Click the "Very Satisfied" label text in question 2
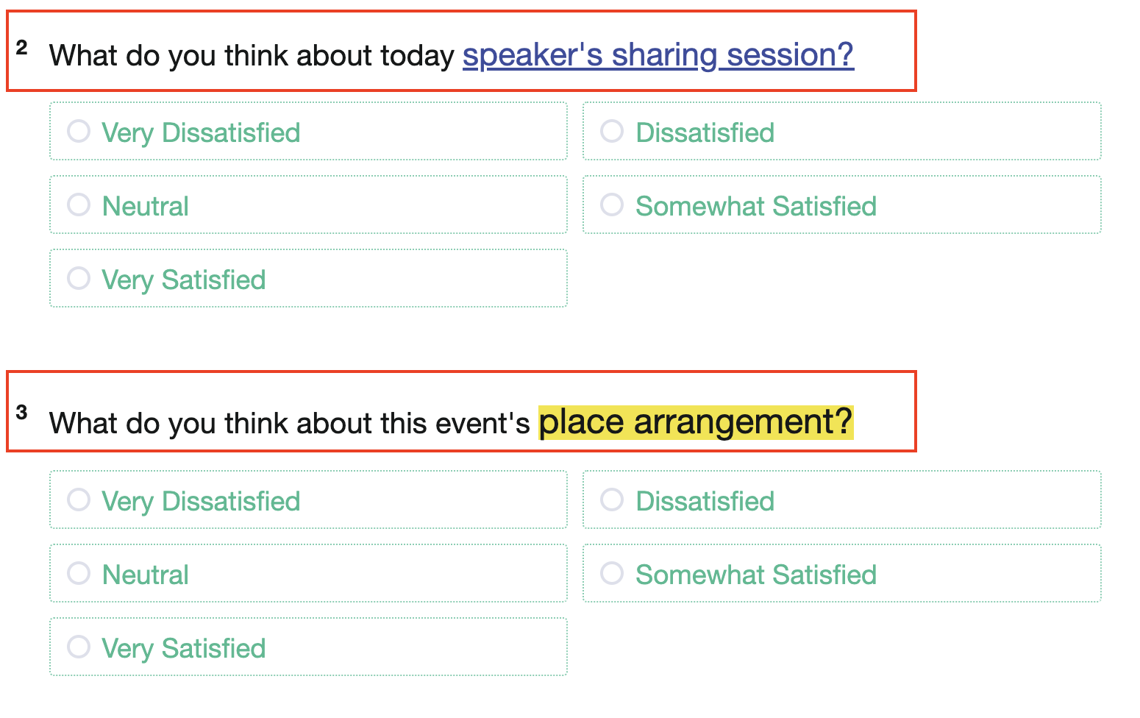The image size is (1140, 718). [x=183, y=280]
